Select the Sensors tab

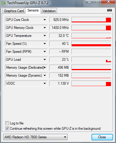tap(33, 10)
